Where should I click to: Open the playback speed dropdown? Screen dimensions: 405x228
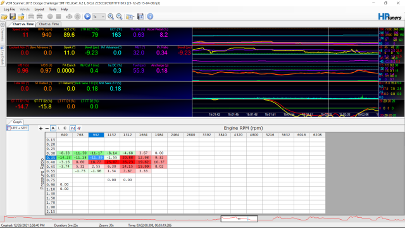(99, 16)
